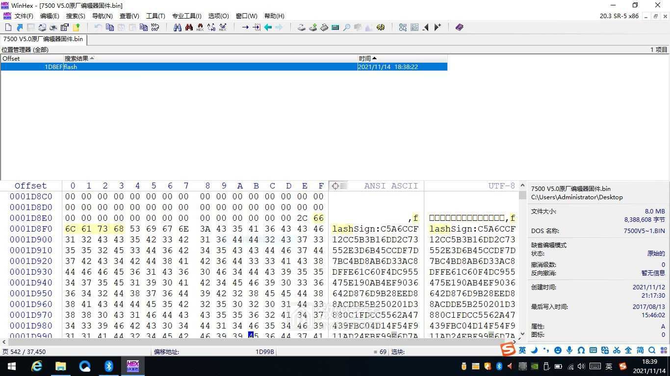Click the system tray volume speaker icon
Image resolution: width=670 pixels, height=376 pixels.
click(x=582, y=366)
